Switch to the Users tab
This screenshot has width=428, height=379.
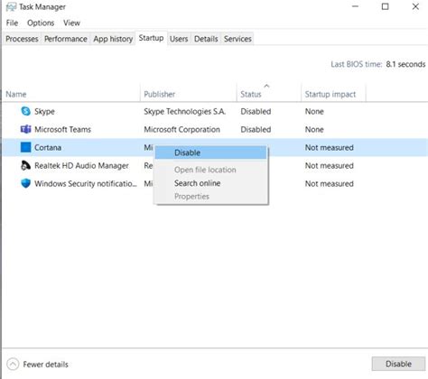tap(179, 39)
